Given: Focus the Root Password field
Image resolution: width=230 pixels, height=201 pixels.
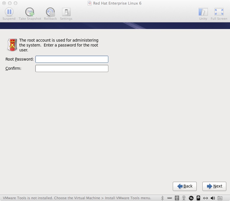Looking at the screenshot, I should [72, 59].
